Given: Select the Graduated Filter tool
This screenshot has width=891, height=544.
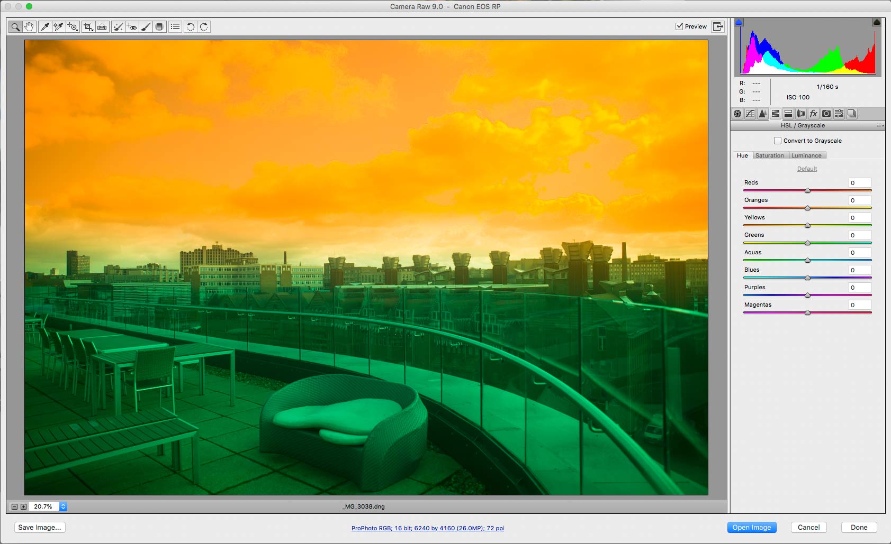Looking at the screenshot, I should [159, 26].
